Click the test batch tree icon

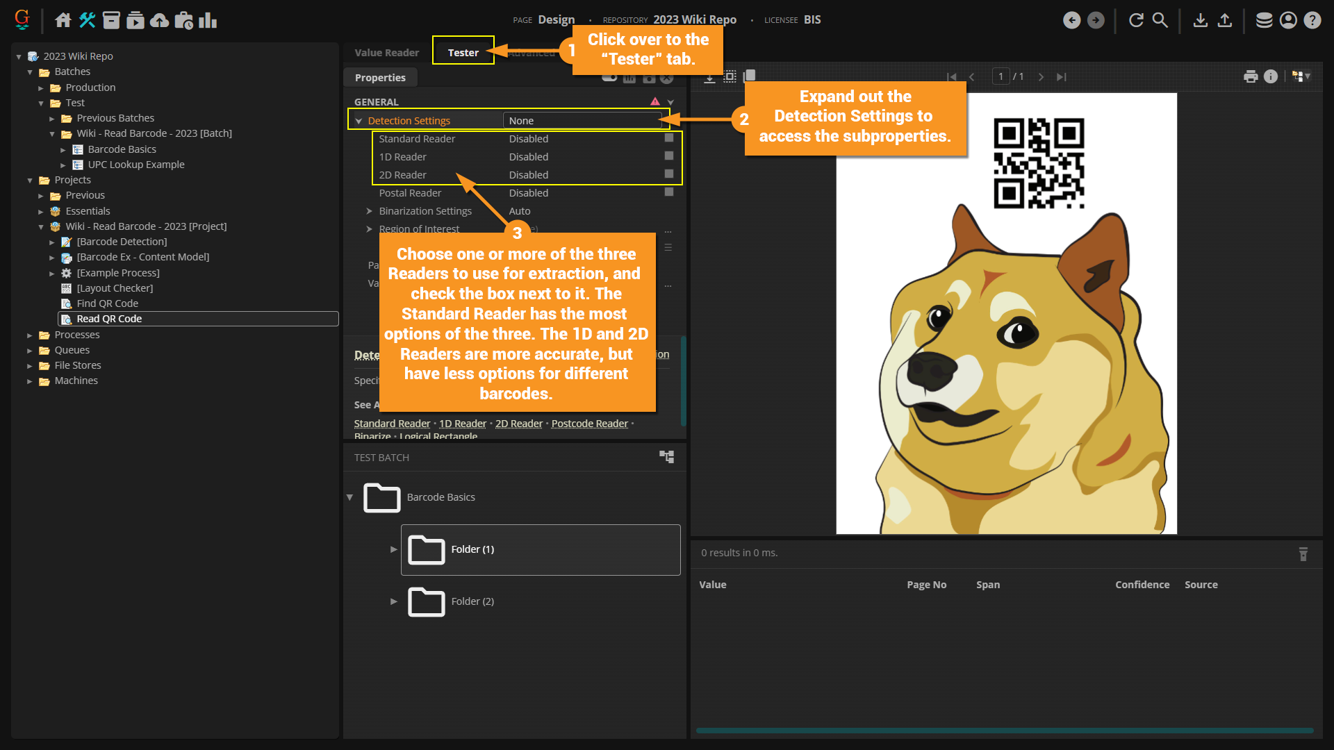tap(666, 457)
